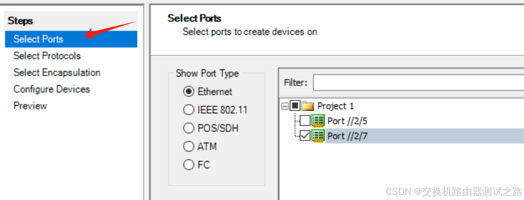Jump to the Select Encapsulation step
This screenshot has width=524, height=200.
pyautogui.click(x=57, y=72)
